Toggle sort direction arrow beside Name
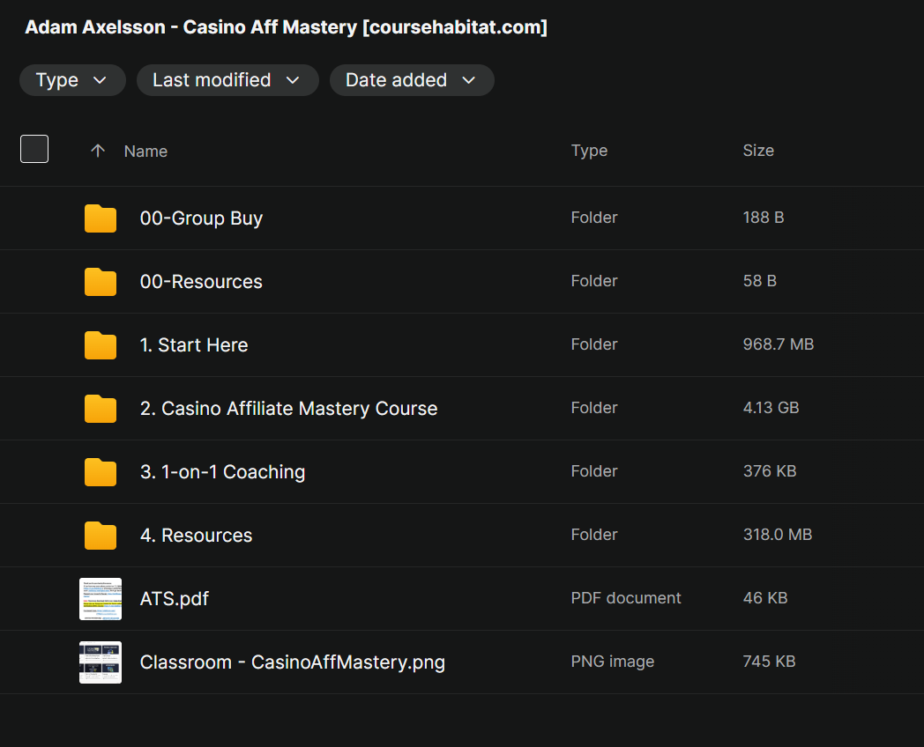 pyautogui.click(x=98, y=151)
